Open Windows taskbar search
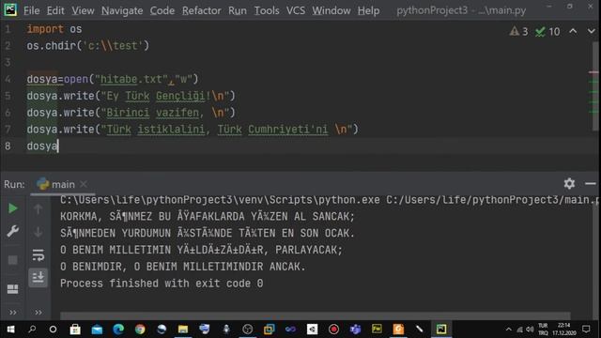 click(x=32, y=330)
